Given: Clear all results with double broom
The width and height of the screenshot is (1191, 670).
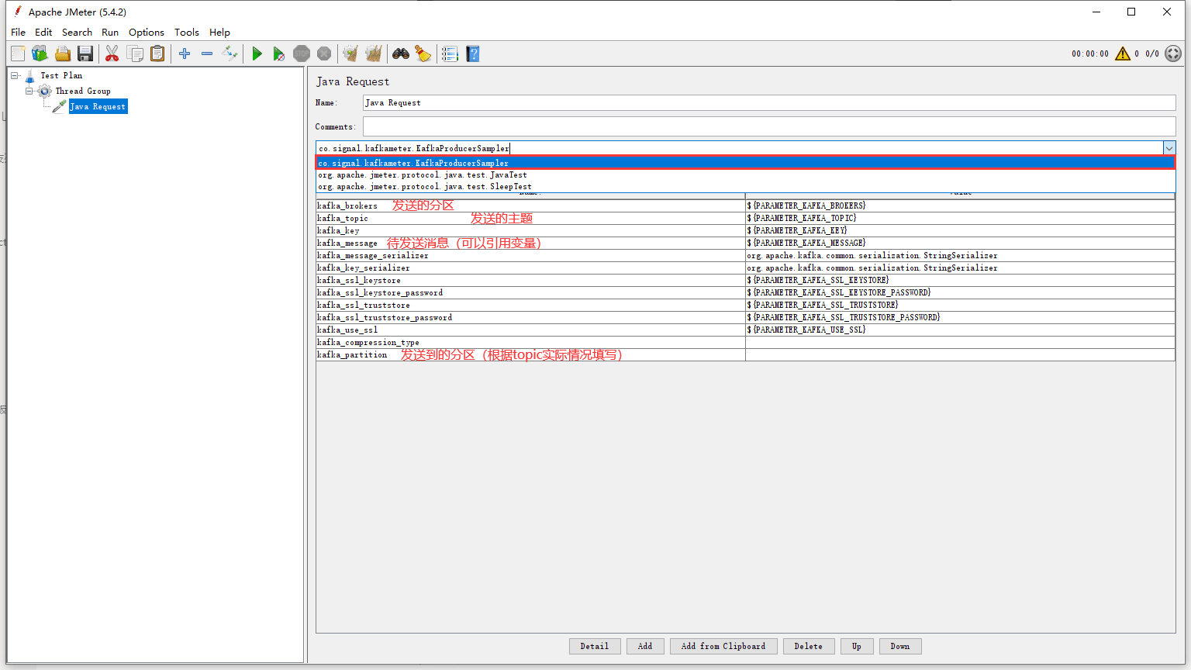Looking at the screenshot, I should click(374, 54).
